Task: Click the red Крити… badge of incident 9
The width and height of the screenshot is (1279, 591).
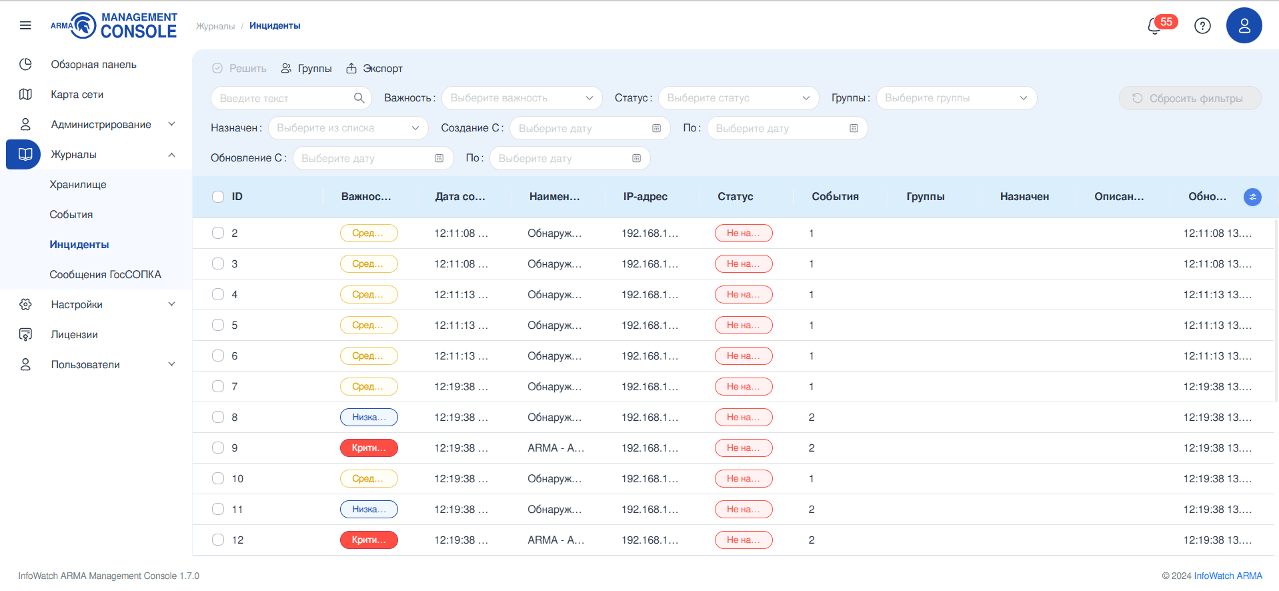Action: pos(369,448)
